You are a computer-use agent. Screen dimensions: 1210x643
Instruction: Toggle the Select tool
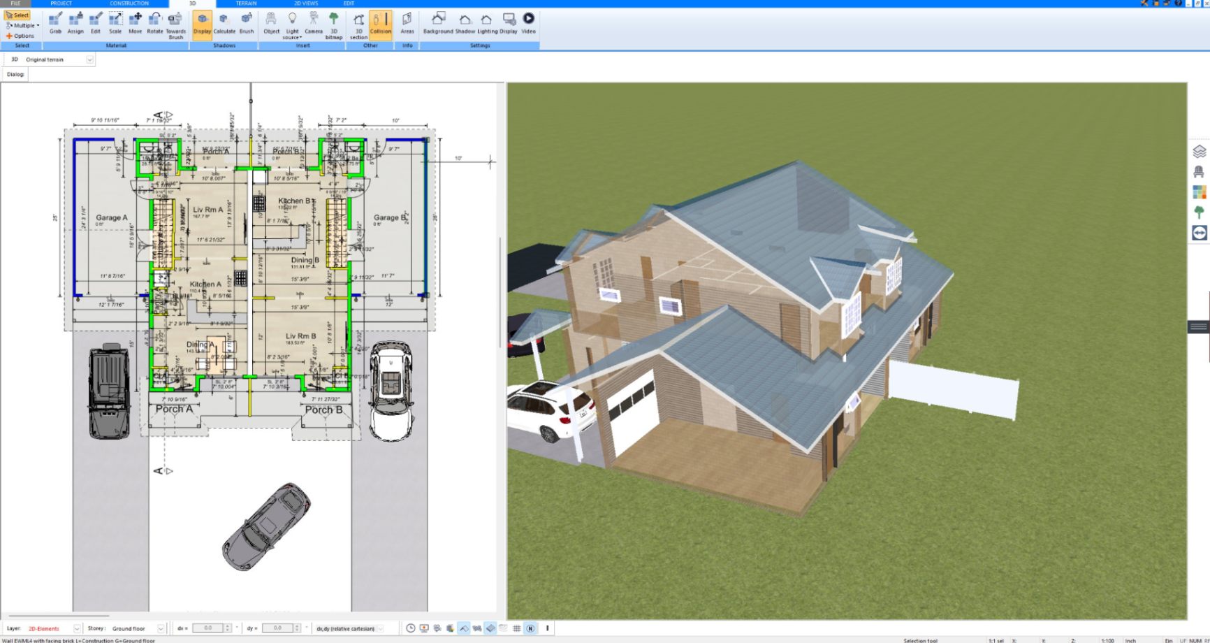point(17,15)
